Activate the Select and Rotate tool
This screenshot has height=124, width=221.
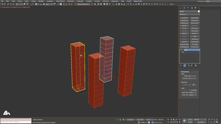(39, 4)
